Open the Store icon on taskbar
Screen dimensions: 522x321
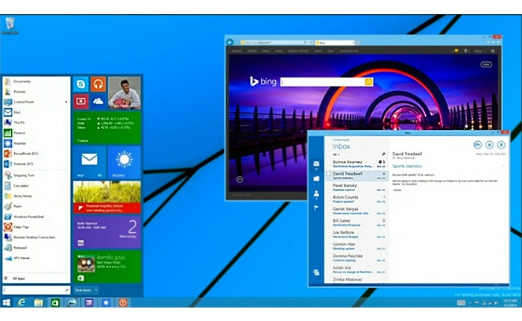[55, 302]
